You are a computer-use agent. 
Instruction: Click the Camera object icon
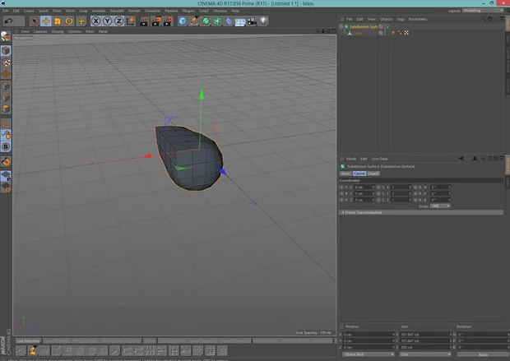coord(253,21)
